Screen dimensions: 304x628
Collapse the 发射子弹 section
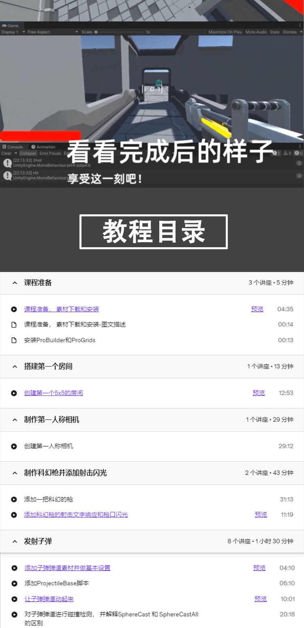click(x=15, y=542)
